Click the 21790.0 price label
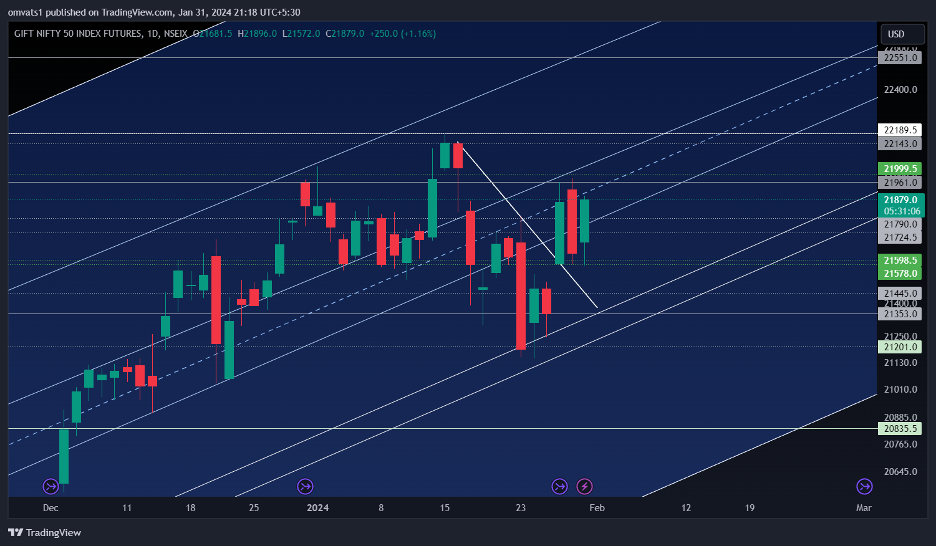 [901, 224]
